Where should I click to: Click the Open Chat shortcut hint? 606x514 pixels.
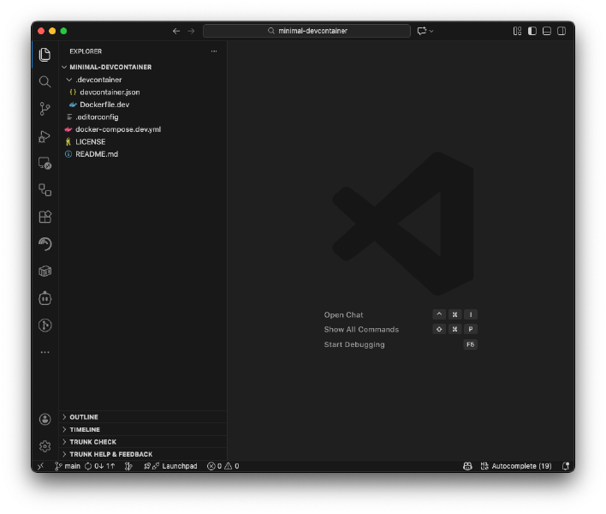[x=343, y=314]
